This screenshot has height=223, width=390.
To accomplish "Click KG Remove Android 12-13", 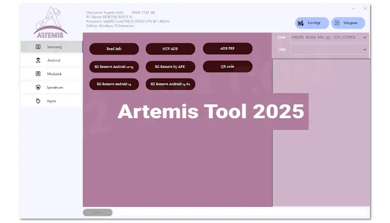I will [114, 67].
